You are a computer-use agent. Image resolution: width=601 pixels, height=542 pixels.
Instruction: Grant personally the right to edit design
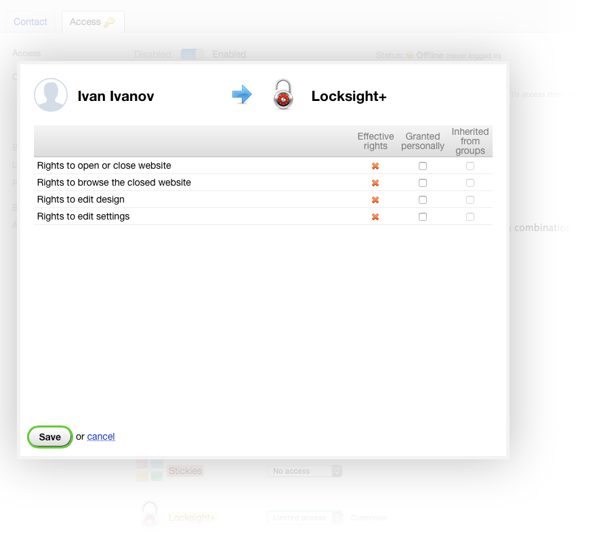coord(423,200)
